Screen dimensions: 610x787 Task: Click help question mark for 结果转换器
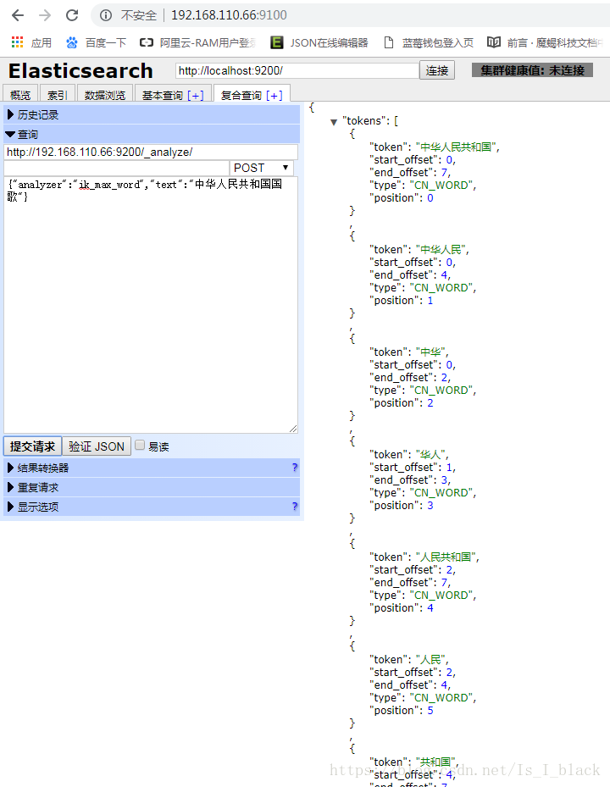click(x=295, y=468)
